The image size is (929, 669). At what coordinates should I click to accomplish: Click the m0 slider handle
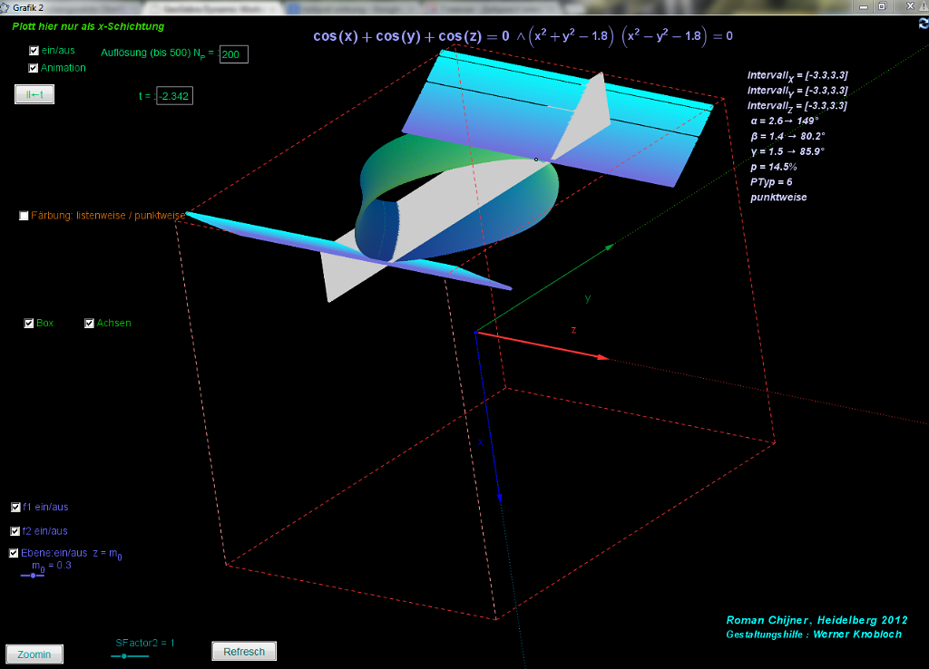(x=34, y=575)
